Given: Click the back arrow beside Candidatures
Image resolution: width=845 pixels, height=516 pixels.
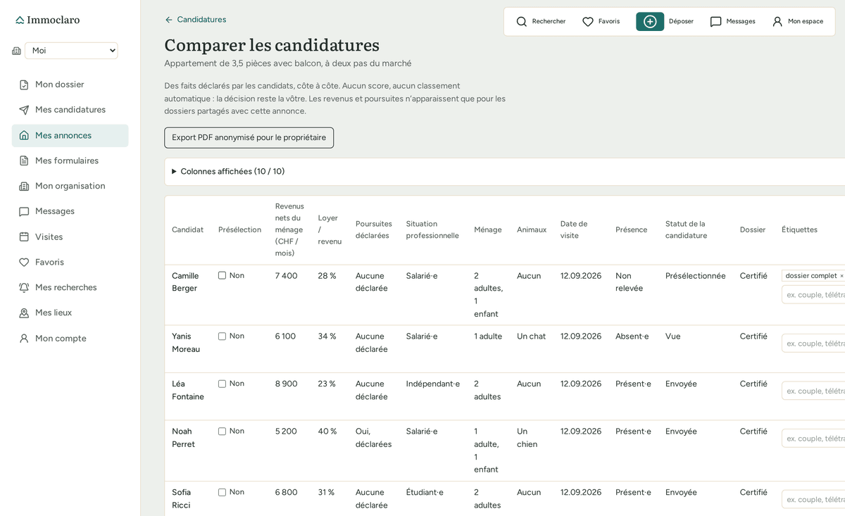Looking at the screenshot, I should (169, 20).
